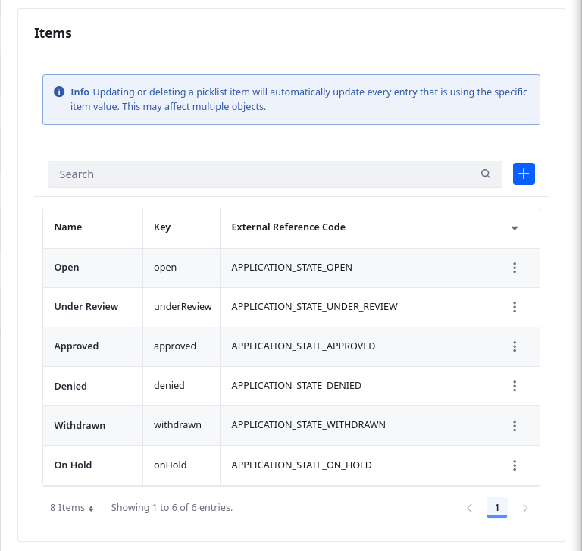Open actions menu for Withdrawn row

pos(515,425)
